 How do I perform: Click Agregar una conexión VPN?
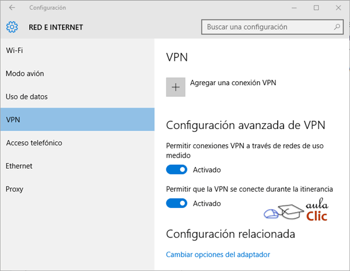pyautogui.click(x=233, y=83)
